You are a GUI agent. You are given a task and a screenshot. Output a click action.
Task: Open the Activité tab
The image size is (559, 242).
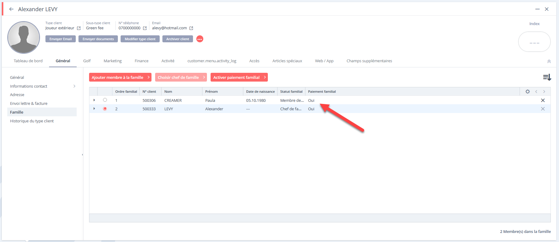pos(168,61)
